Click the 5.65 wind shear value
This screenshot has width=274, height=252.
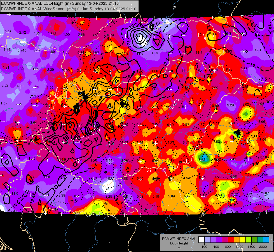[109, 160]
